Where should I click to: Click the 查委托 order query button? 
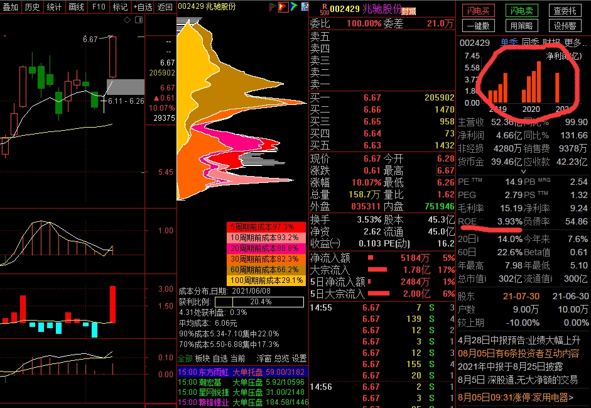(565, 11)
